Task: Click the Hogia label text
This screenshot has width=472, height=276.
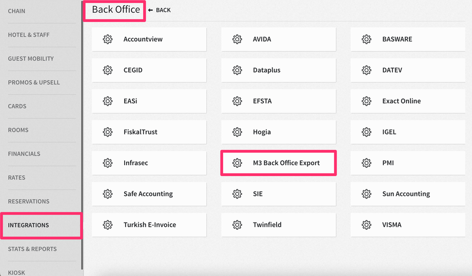Action: coord(262,132)
